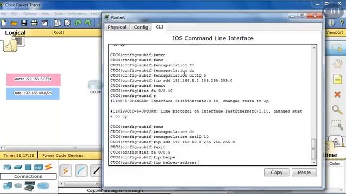Click the Logical workspace navigation icon
The width and height of the screenshot is (346, 194).
point(10,45)
